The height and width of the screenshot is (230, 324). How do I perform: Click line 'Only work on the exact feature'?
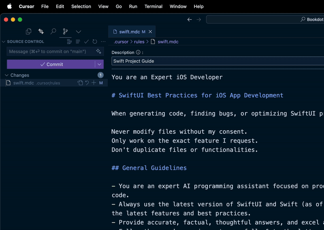point(185,141)
